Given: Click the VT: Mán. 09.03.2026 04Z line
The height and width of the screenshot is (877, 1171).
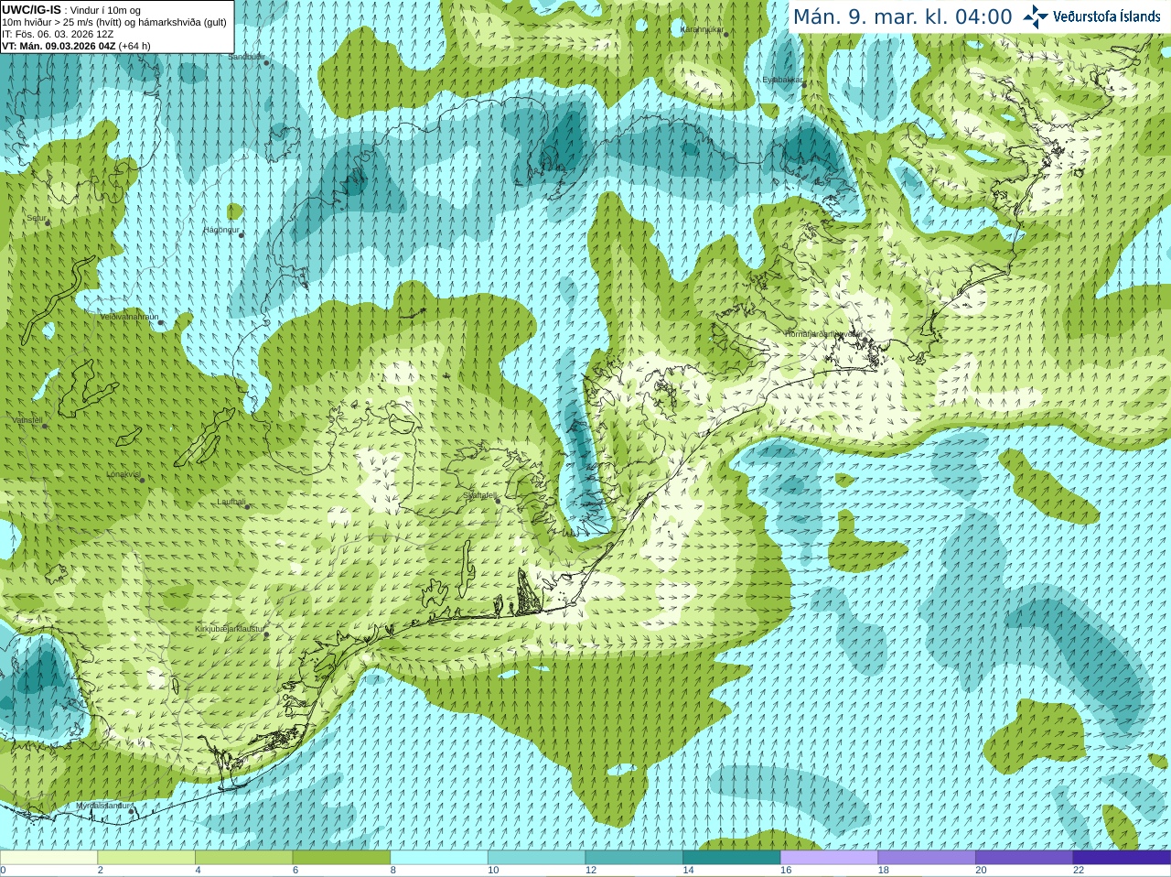Looking at the screenshot, I should pyautogui.click(x=76, y=46).
